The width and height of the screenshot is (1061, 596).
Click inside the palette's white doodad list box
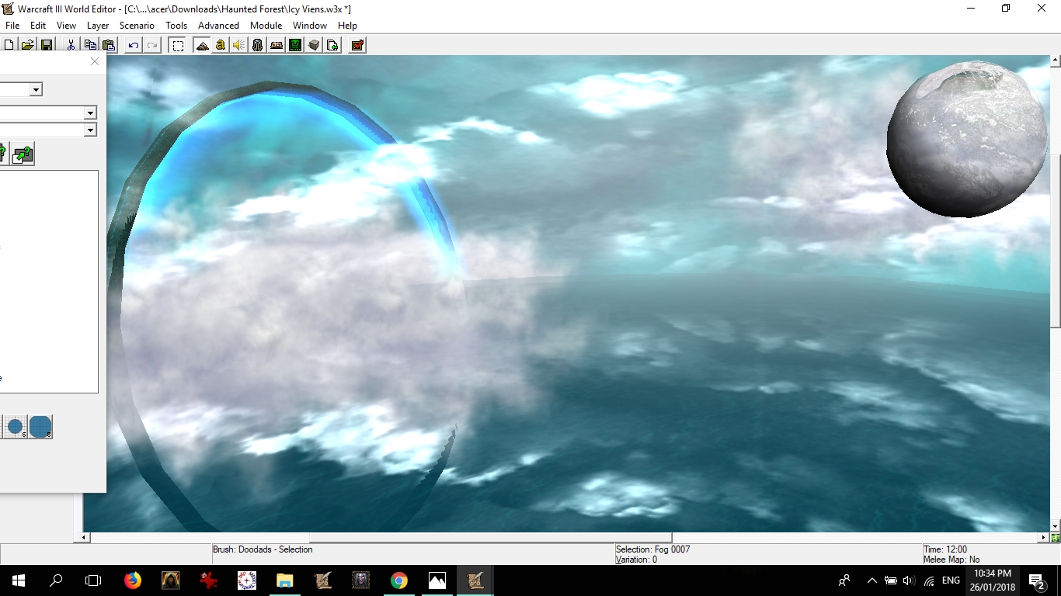coord(48,282)
